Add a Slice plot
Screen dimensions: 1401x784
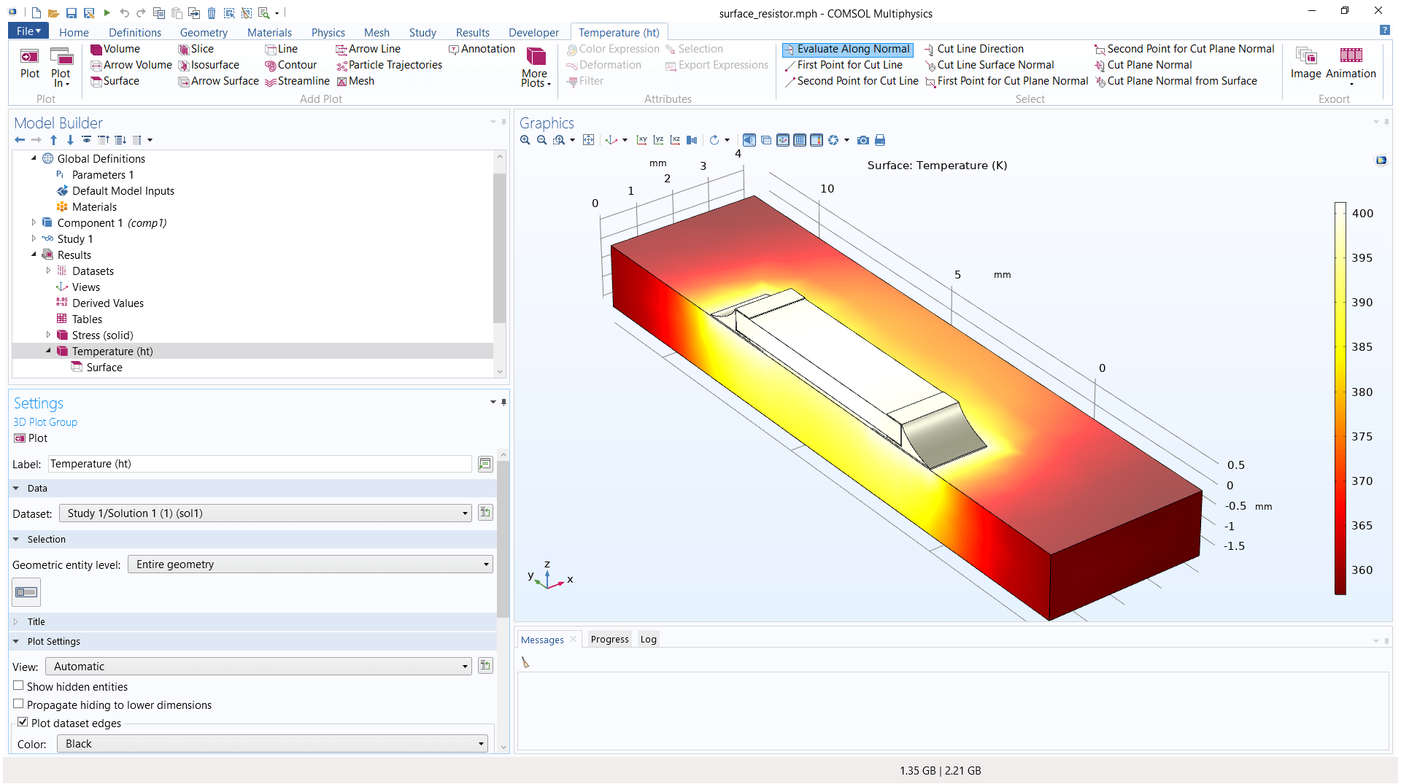point(196,49)
